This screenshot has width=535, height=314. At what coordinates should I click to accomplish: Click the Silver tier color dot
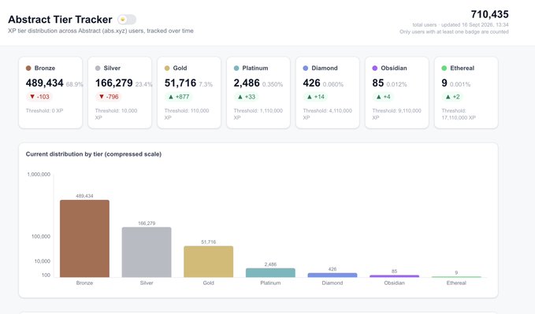(98, 68)
